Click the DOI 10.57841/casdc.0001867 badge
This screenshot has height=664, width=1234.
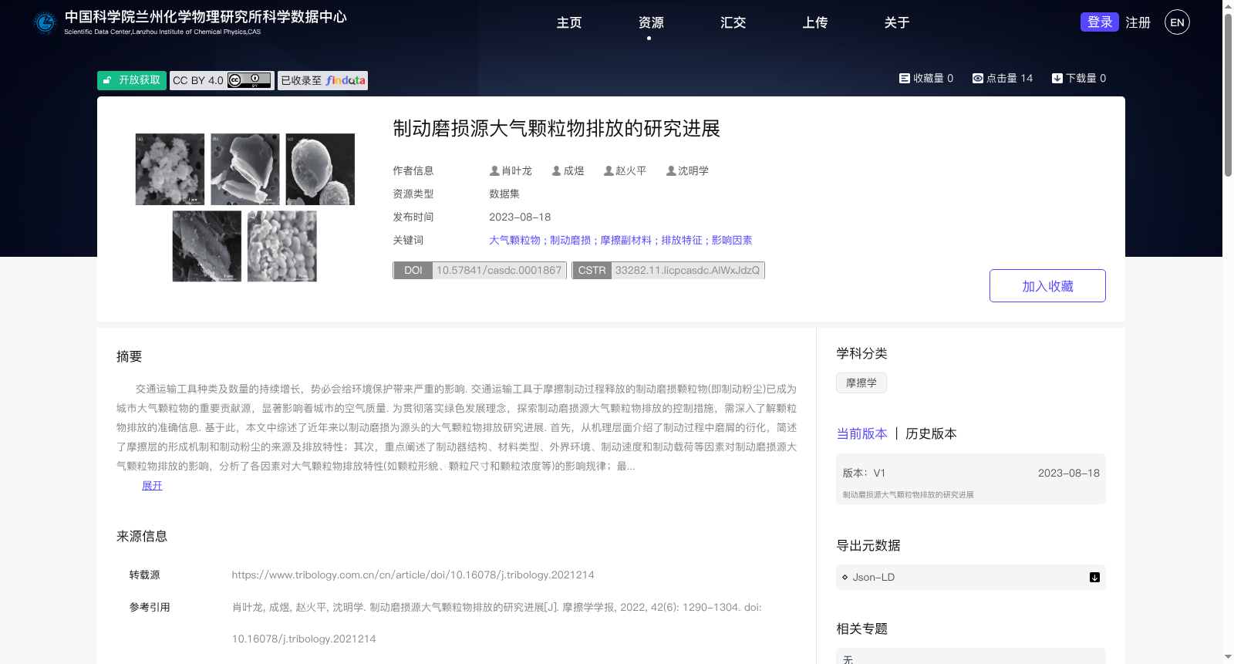point(480,270)
